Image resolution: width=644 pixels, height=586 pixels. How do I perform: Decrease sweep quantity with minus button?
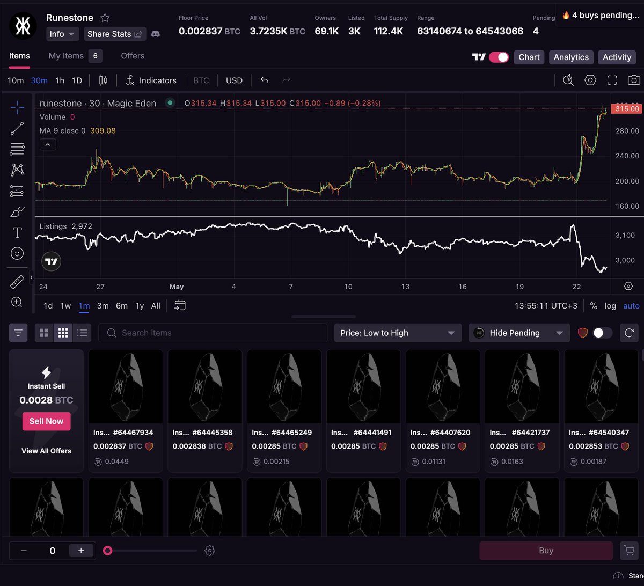(x=24, y=551)
